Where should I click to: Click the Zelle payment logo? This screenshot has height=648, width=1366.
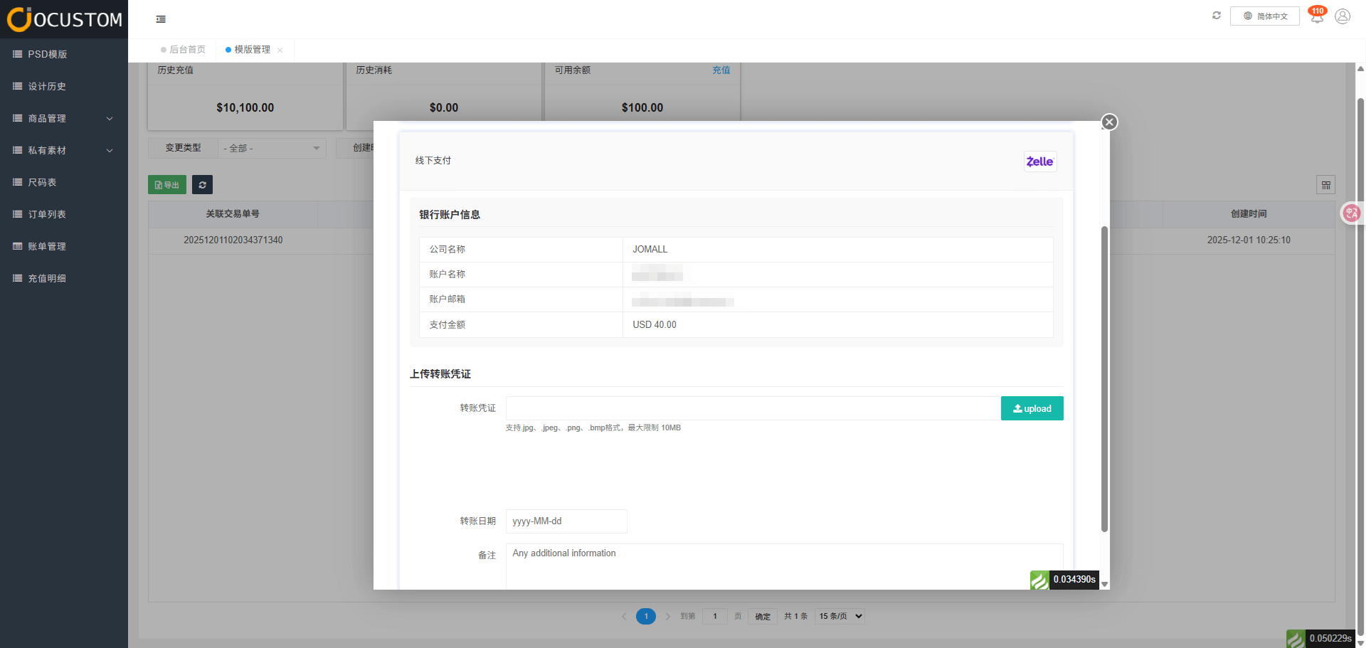(x=1039, y=161)
